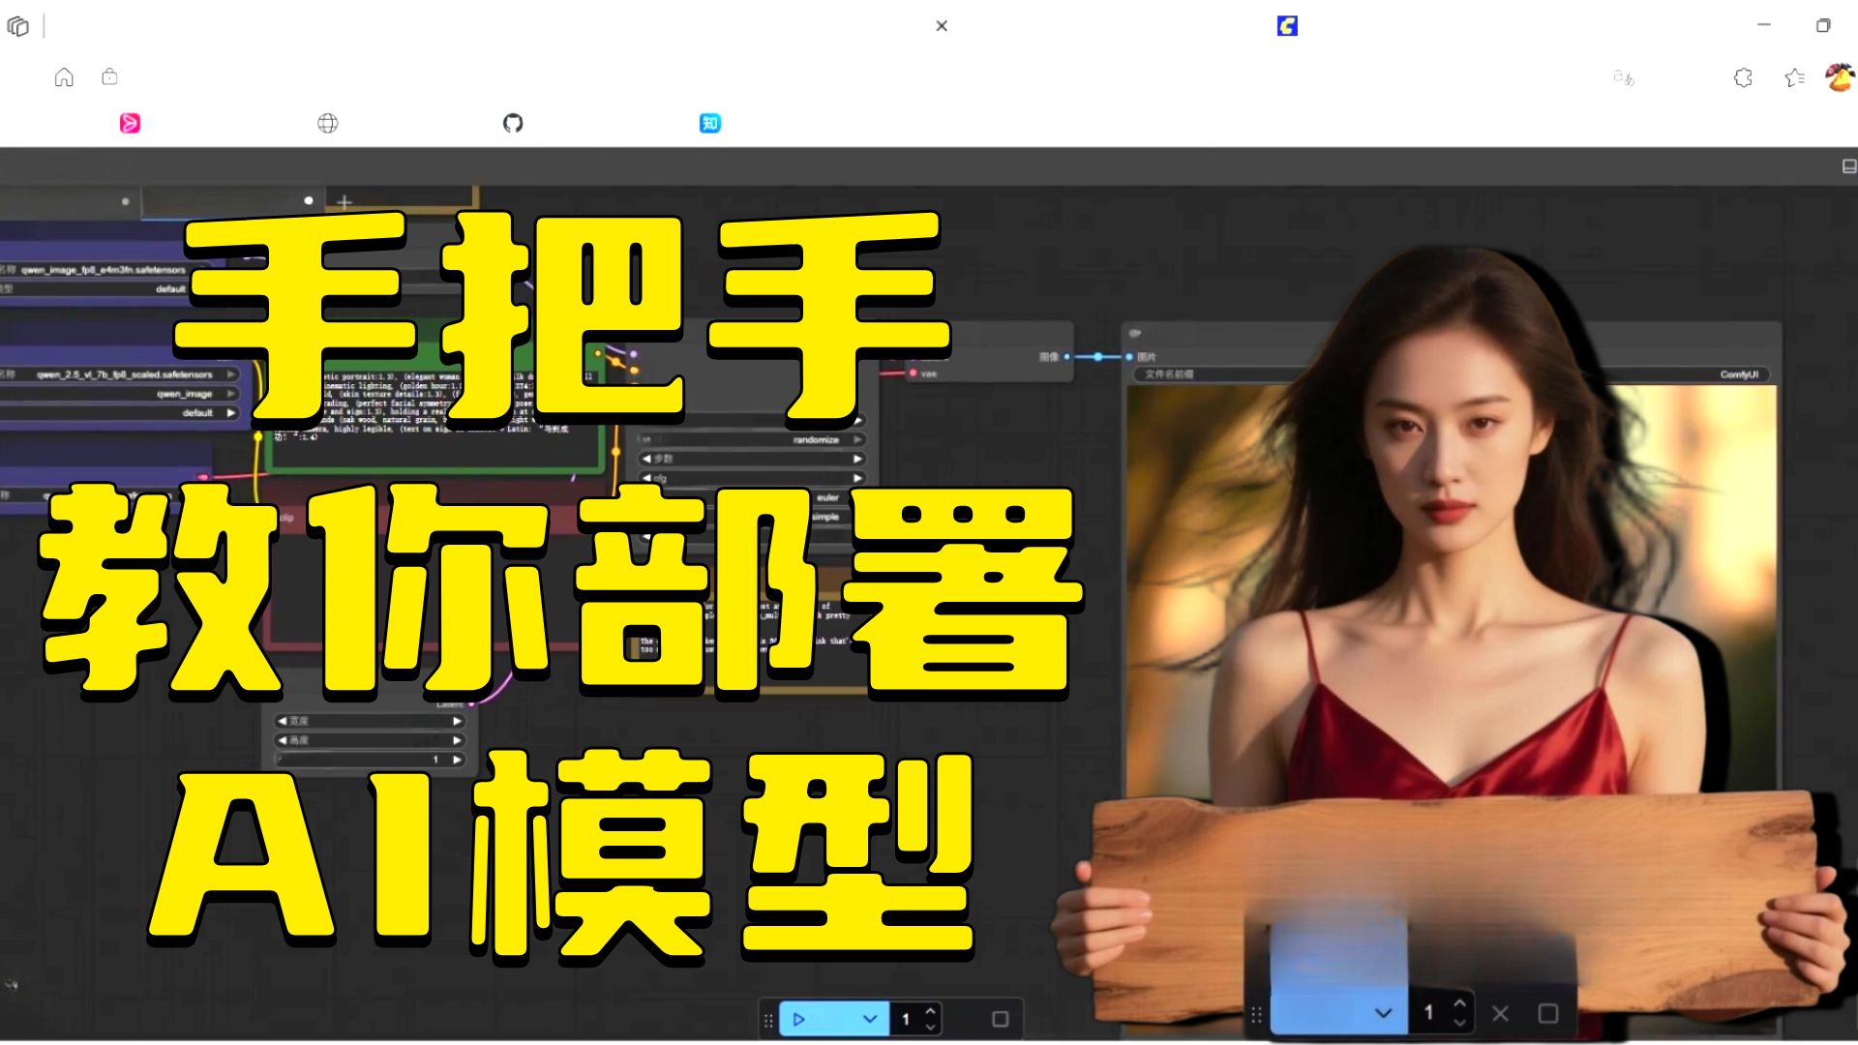This screenshot has width=1858, height=1045.
Task: Open the favorites star list icon
Action: (x=1795, y=77)
